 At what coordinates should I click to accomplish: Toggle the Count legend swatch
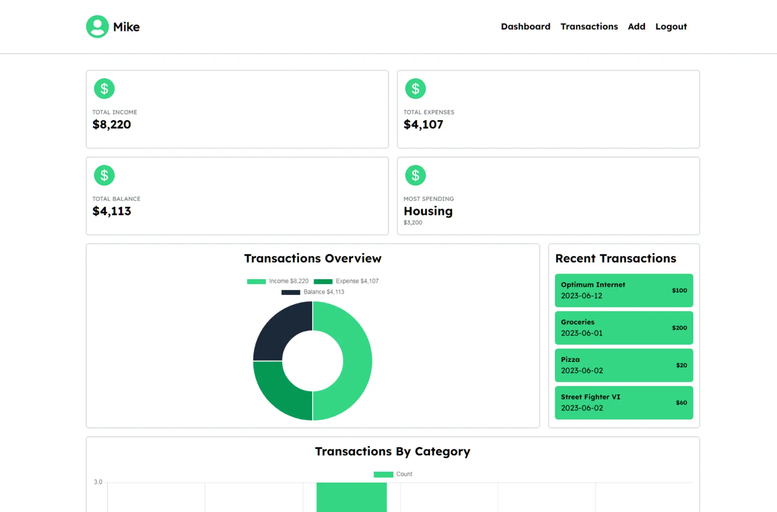click(383, 475)
